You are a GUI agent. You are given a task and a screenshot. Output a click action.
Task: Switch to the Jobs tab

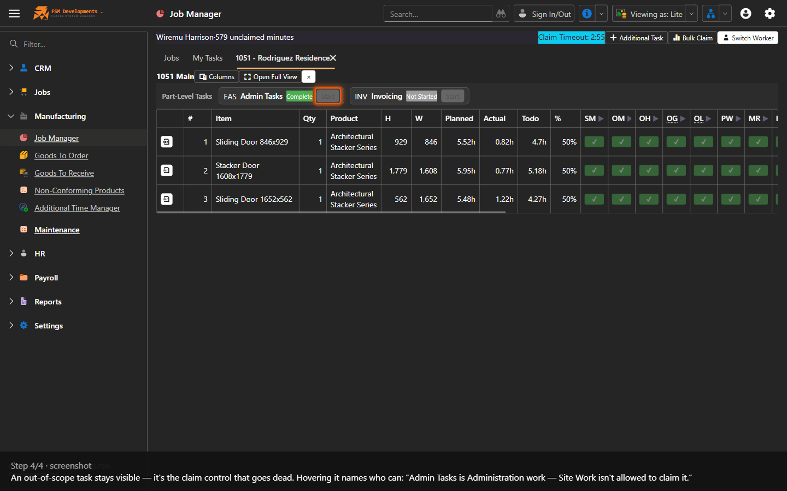point(171,58)
